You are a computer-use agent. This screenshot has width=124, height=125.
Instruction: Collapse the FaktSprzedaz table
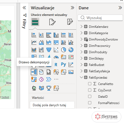click(x=82, y=77)
